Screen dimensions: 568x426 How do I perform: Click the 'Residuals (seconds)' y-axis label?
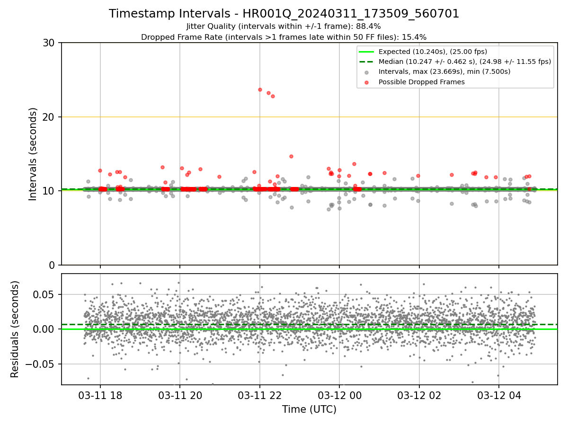click(15, 329)
